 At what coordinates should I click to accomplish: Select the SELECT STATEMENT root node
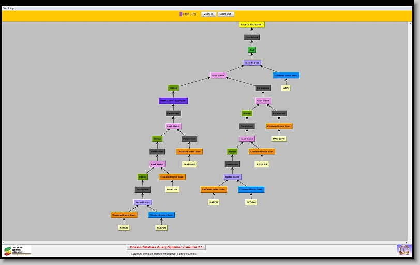click(252, 24)
